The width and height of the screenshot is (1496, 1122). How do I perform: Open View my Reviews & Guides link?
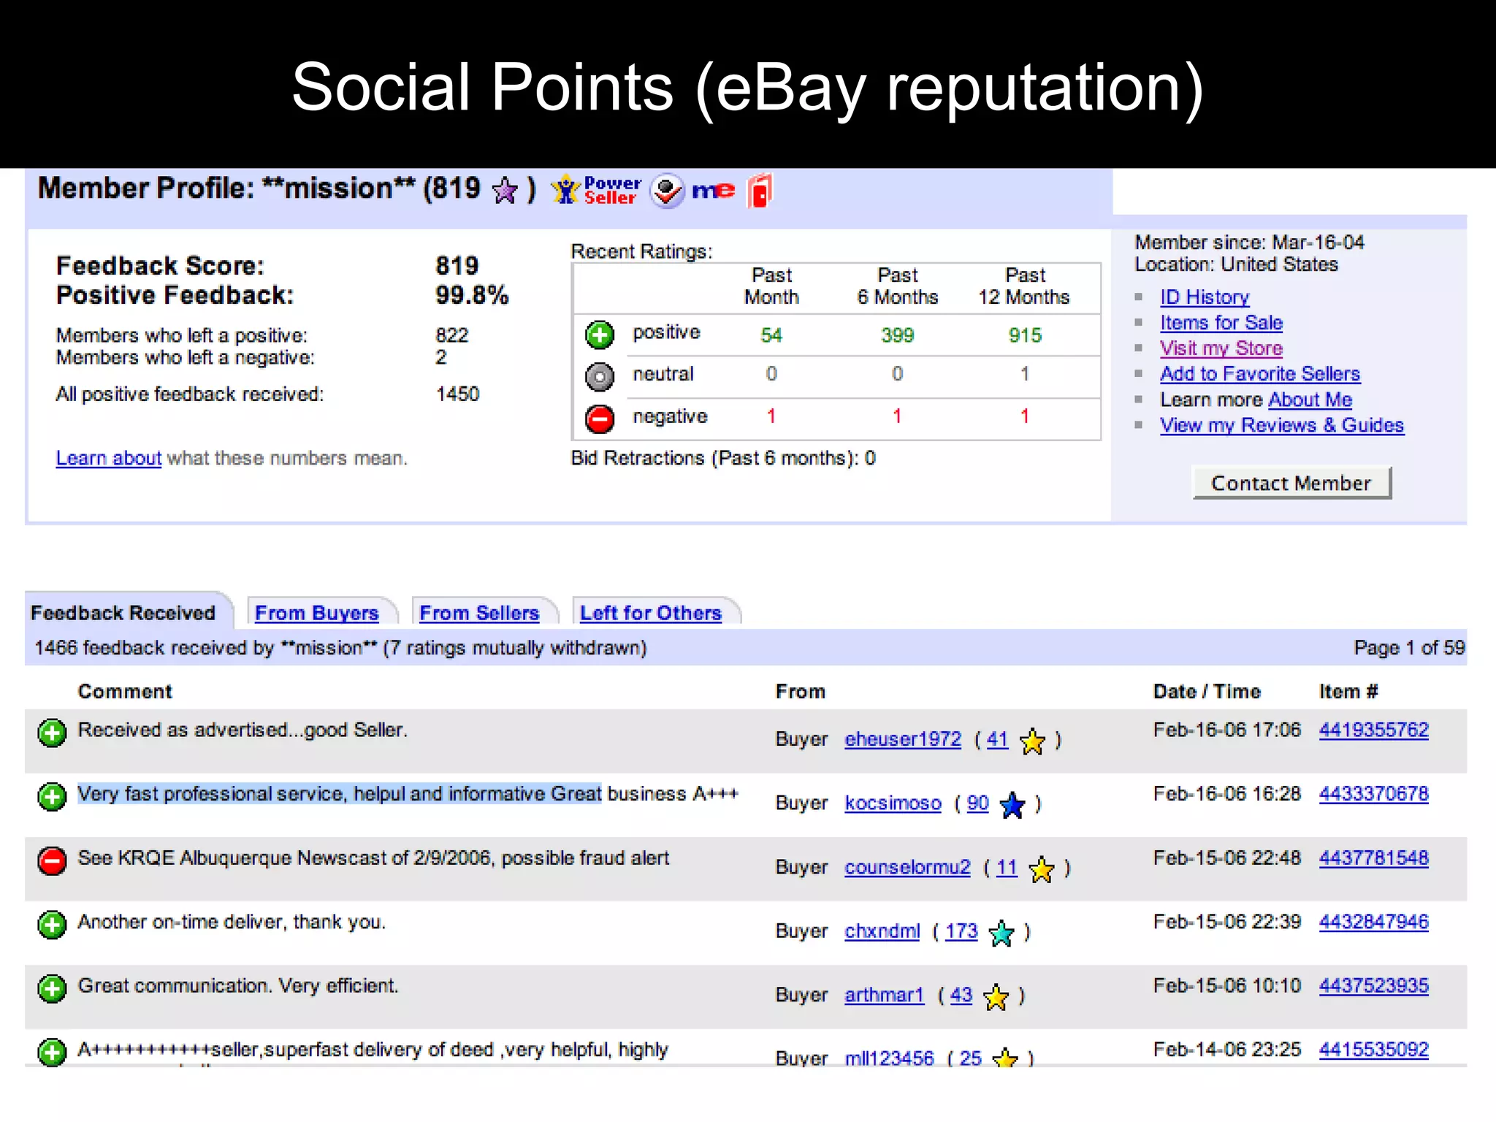pos(1282,425)
